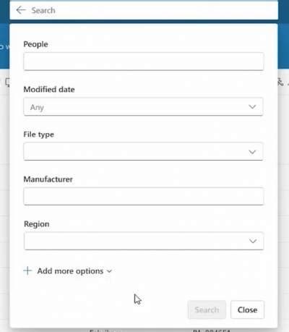Click the back arrow in the search bar
Viewport: 289px width, 332px height.
(x=21, y=10)
